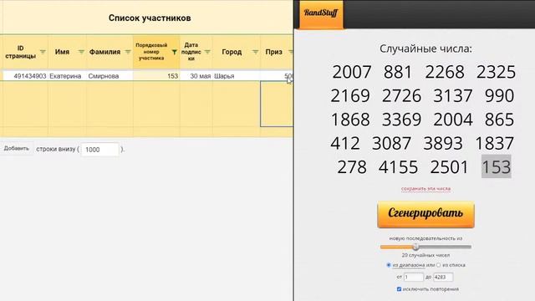Click highlighted random number 153
535x301 pixels.
(496, 166)
